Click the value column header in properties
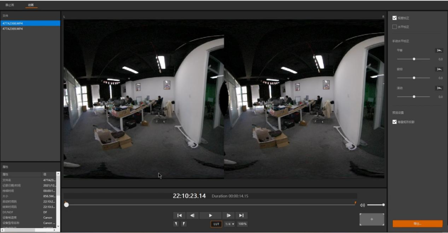This screenshot has height=233, width=448. tap(49, 174)
